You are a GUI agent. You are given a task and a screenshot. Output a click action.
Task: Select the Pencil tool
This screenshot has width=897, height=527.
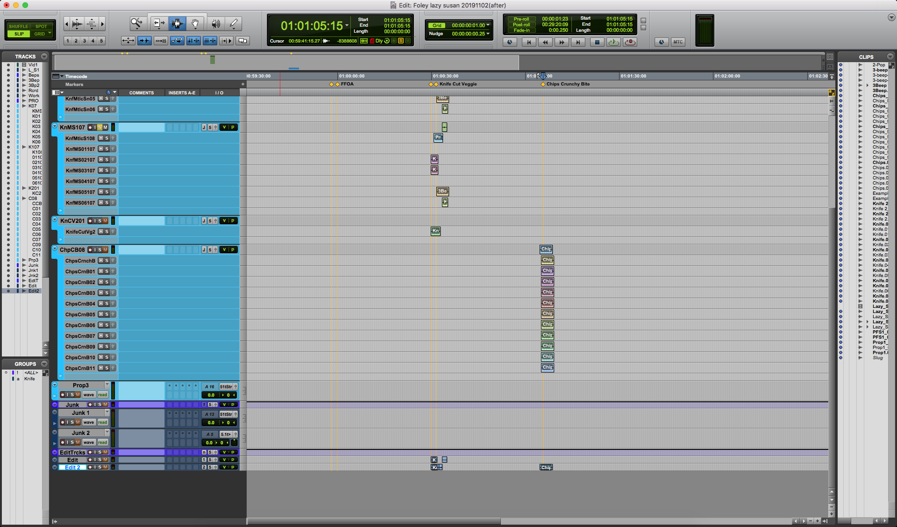tap(234, 23)
